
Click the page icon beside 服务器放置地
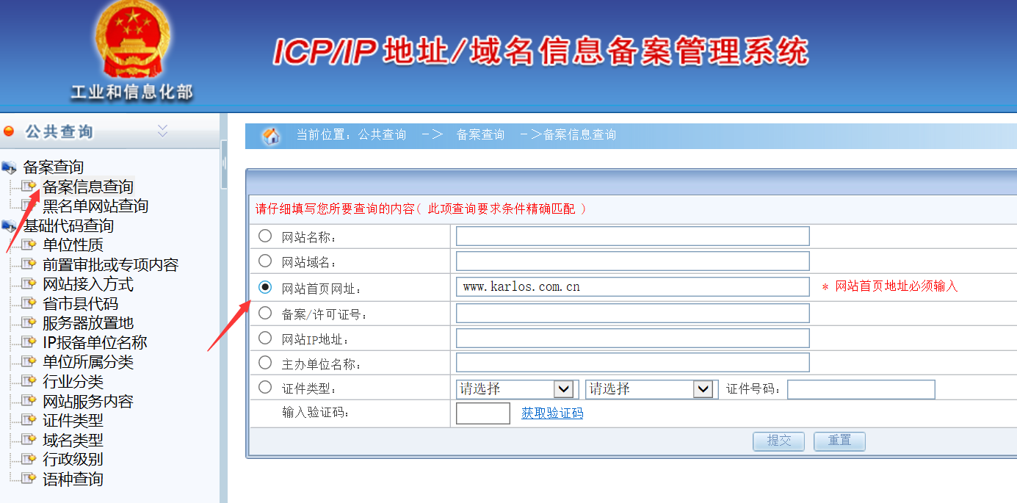[29, 323]
